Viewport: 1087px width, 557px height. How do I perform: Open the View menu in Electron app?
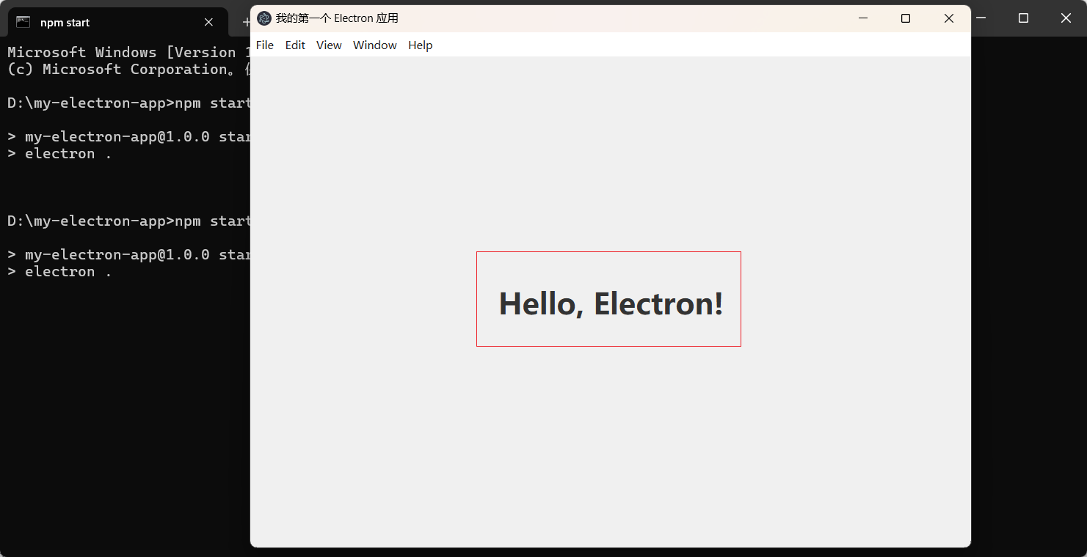click(329, 45)
